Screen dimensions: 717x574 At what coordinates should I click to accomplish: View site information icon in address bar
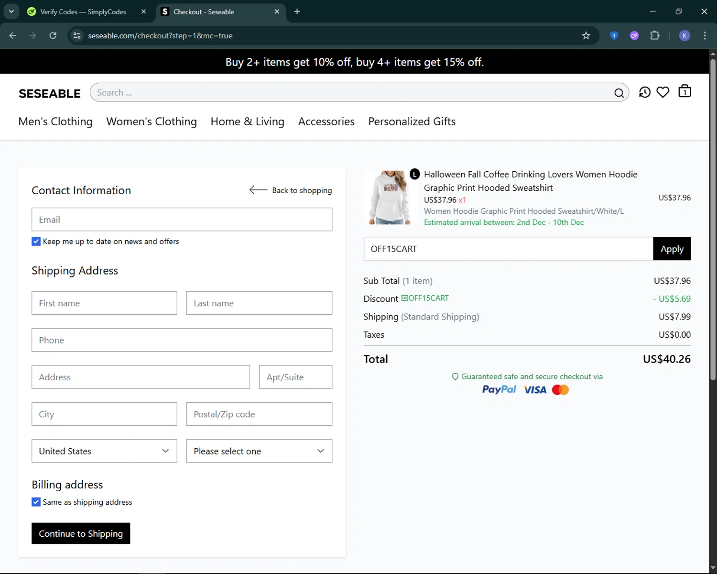click(77, 36)
